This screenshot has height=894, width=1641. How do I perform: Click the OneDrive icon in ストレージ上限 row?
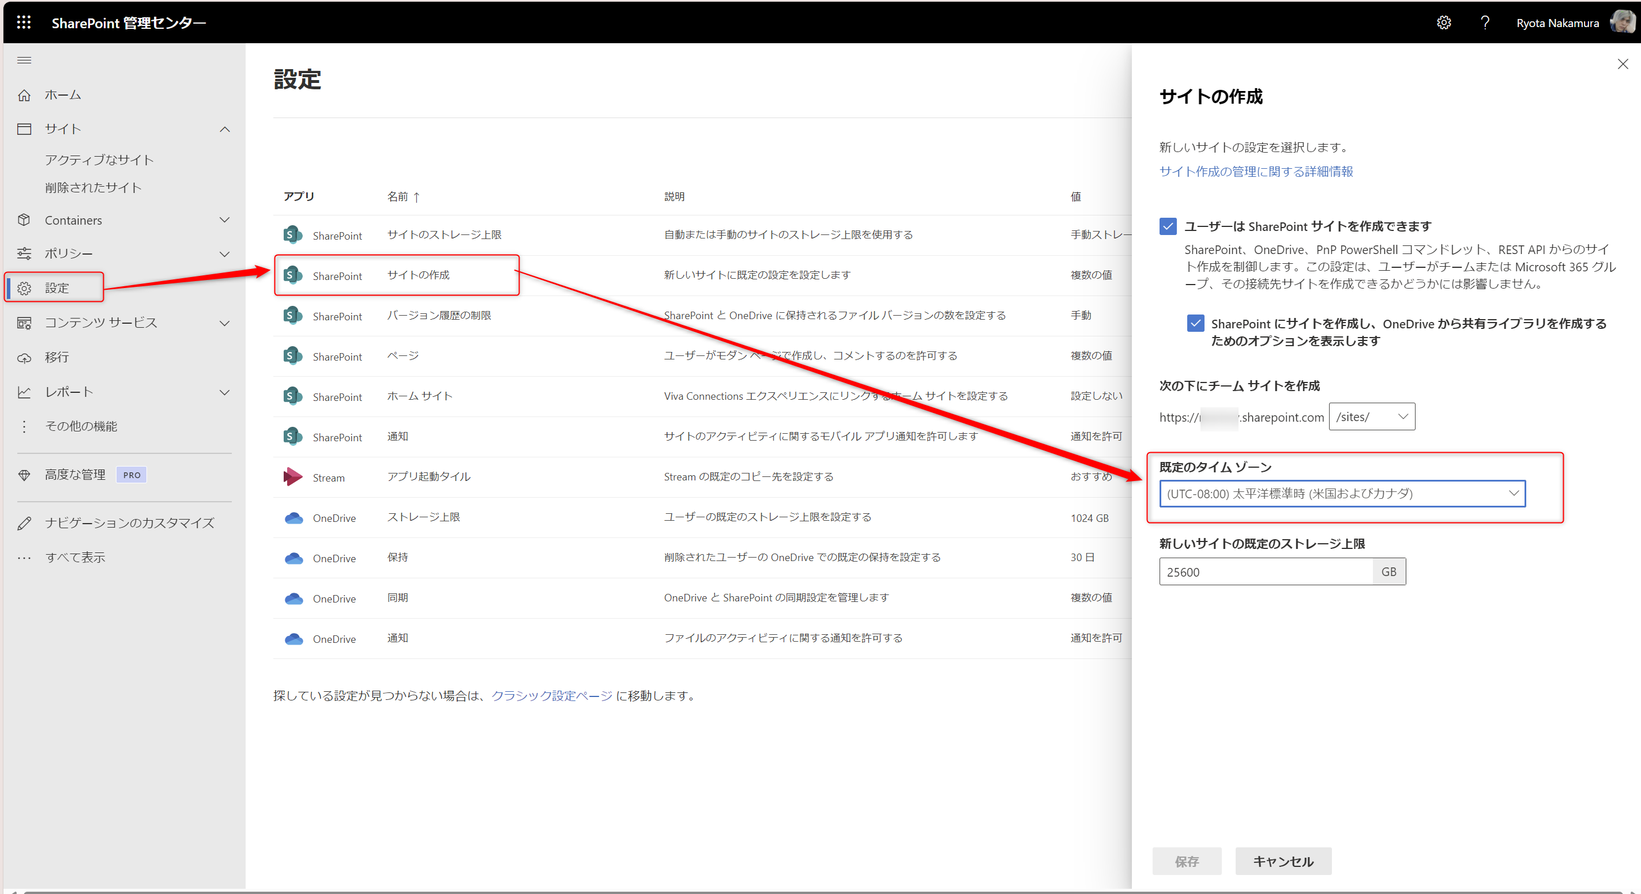click(x=293, y=518)
